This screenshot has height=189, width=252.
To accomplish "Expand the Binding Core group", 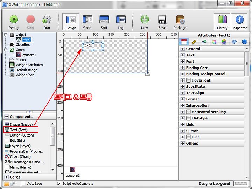I will coord(183,68).
